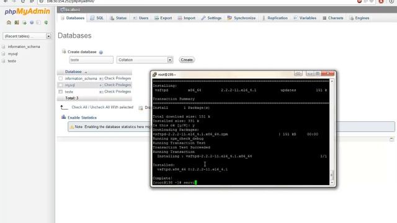Switch to the SQL tab

tap(97, 18)
